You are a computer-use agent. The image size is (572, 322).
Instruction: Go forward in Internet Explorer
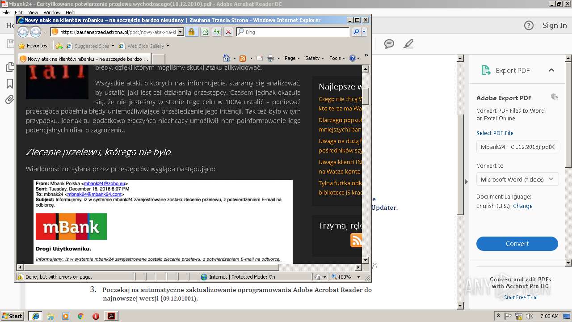tap(35, 32)
